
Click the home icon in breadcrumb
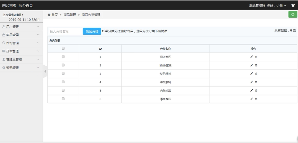pos(49,15)
